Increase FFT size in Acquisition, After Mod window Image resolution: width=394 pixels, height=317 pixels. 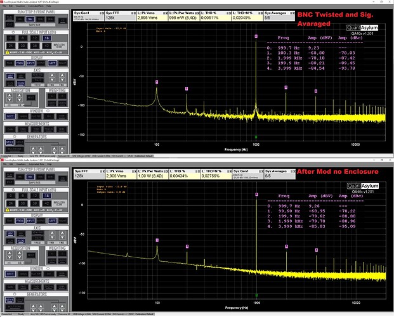point(10,253)
